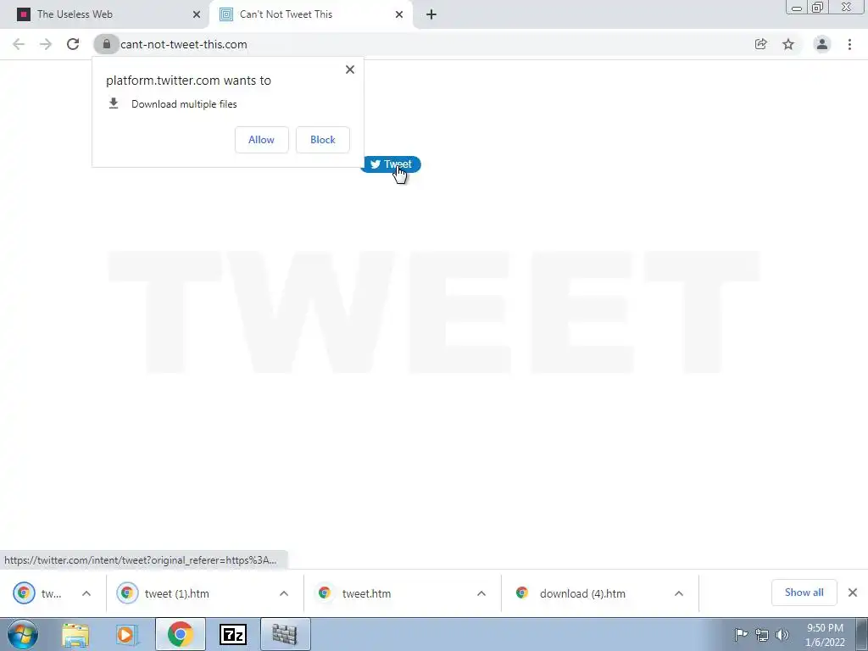Screen dimensions: 868x651
Task: Open Action Center flag icon
Action: [741, 635]
